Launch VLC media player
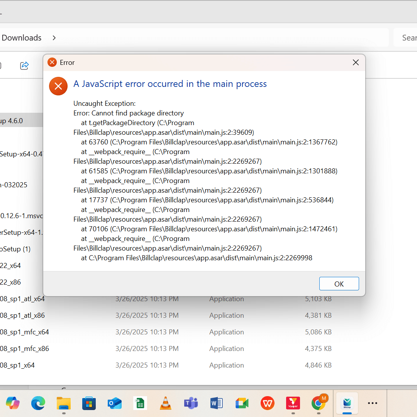Screen dimensions: 417x417 [x=165, y=403]
